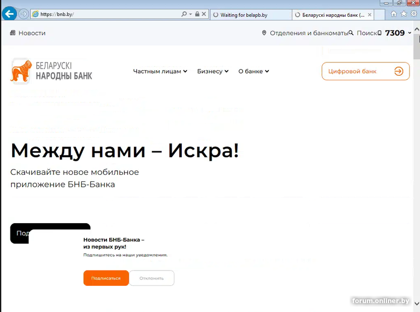Click the vertical scrollbar thumb
This screenshot has width=420, height=312.
[x=416, y=47]
